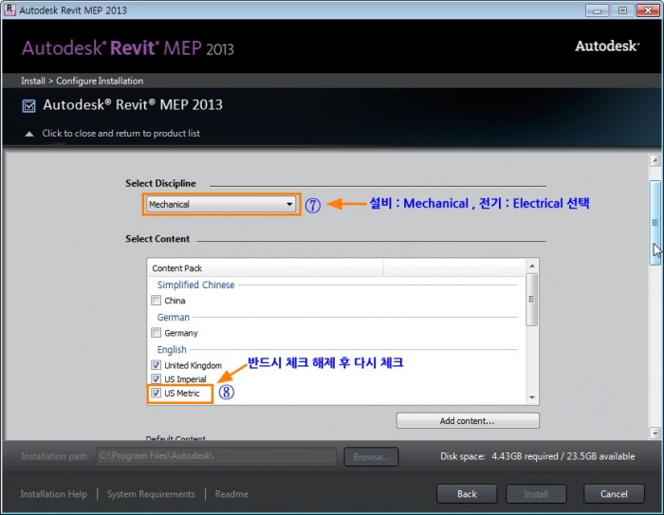This screenshot has width=664, height=515.
Task: Click the Add content... button
Action: (x=468, y=420)
